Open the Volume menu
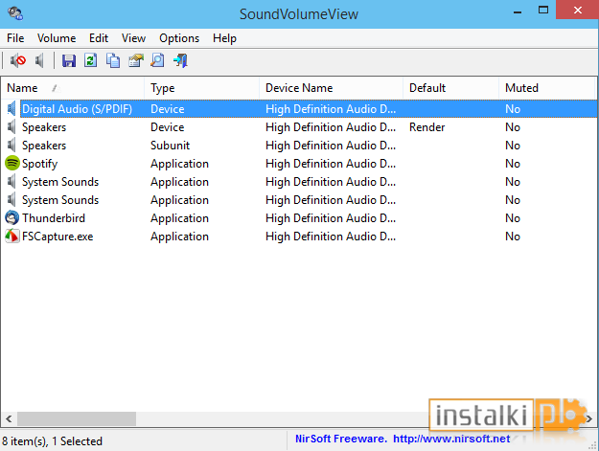Screen dimensions: 599x451 [57, 38]
